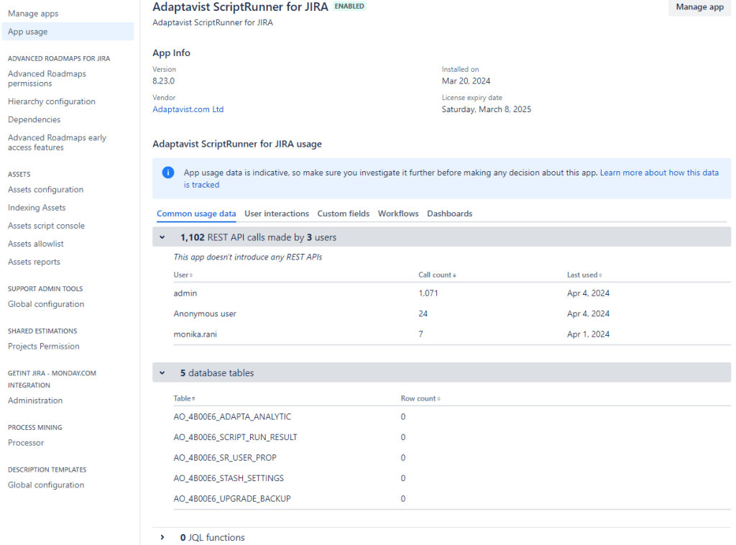Screen dimensions: 736x545
Task: Sort by the Call count column
Action: click(437, 275)
